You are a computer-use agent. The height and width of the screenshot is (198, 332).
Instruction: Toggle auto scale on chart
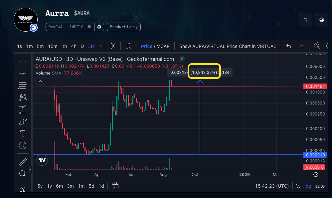320,186
